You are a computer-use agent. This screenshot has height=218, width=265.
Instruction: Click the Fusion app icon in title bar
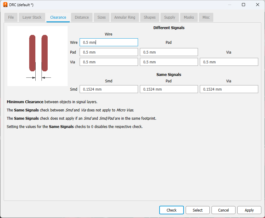5,5
